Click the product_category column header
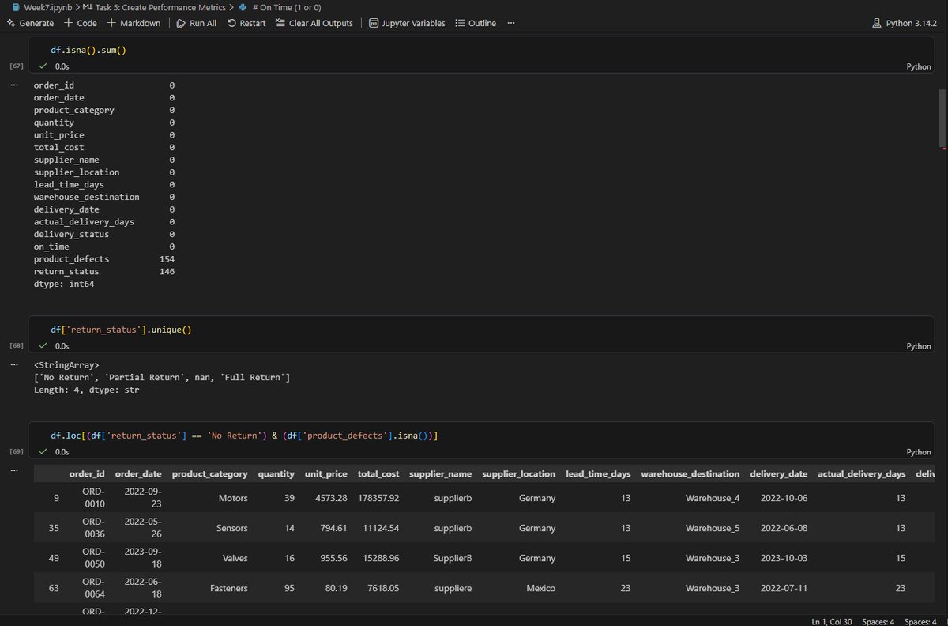This screenshot has width=948, height=626. (209, 474)
